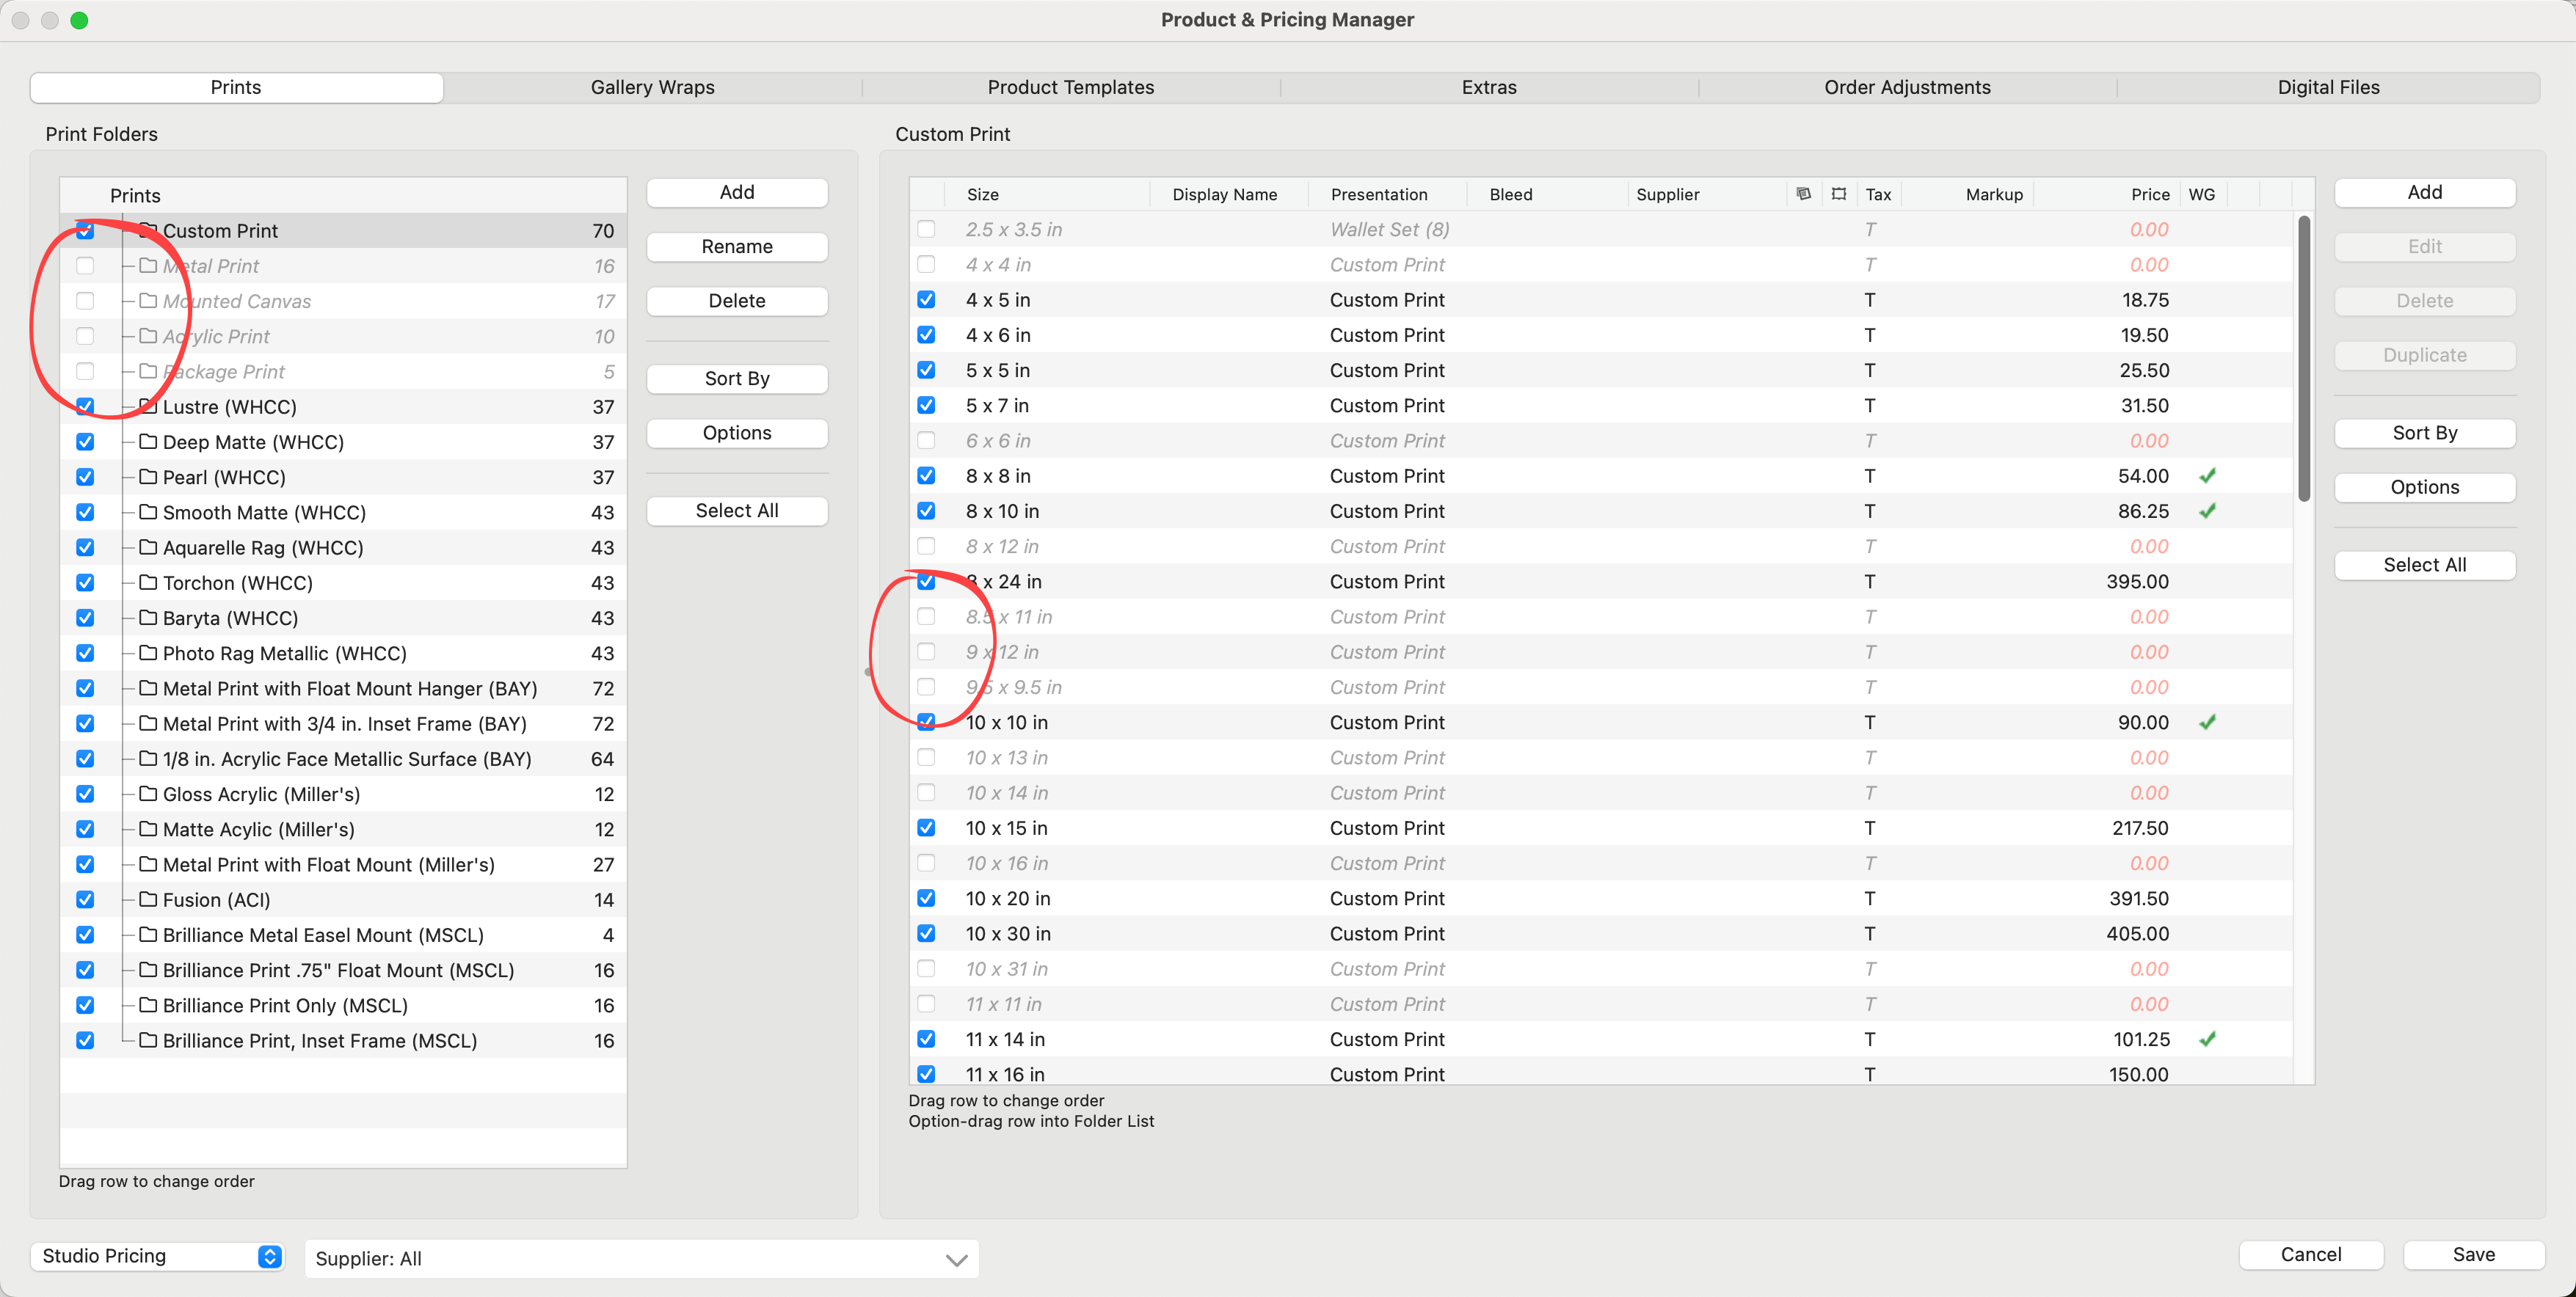Switch to the Gallery Wraps tab

(x=652, y=87)
